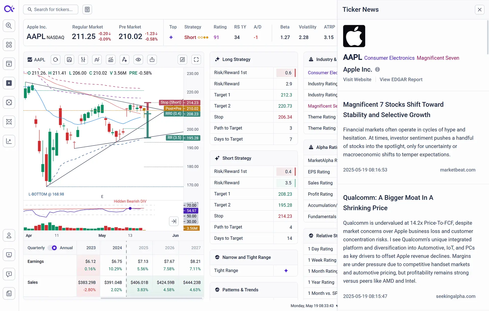Click the Consumer Electronics tag in news panel
Screen dimensions: 489x311
pos(389,58)
